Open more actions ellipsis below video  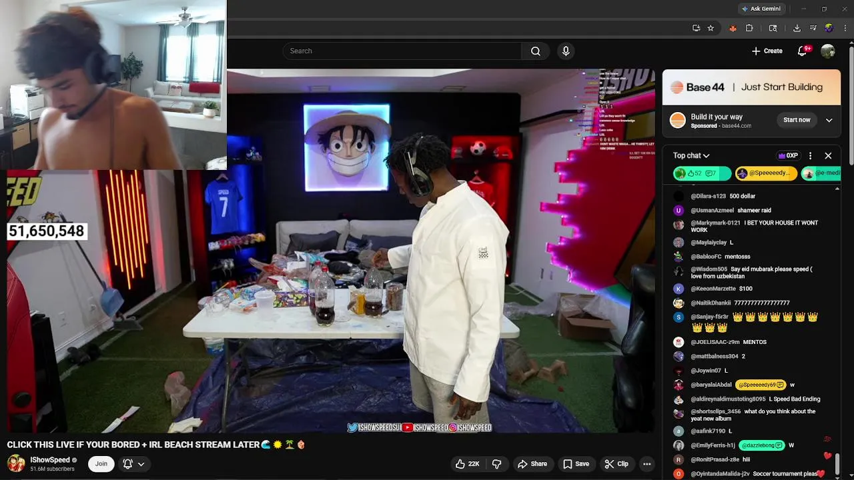coord(647,464)
